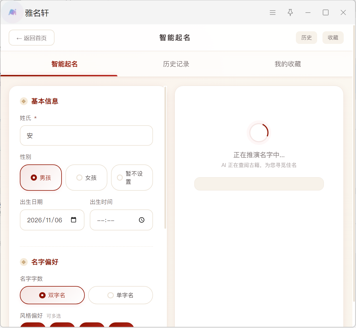The width and height of the screenshot is (356, 328).
Task: Minimize the 雅名轩 window
Action: click(x=308, y=13)
